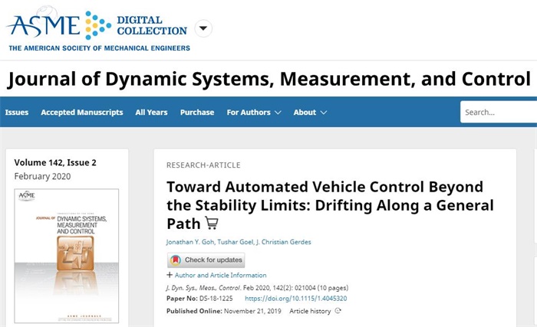Click the Volume 142, Issue 2 link

55,162
